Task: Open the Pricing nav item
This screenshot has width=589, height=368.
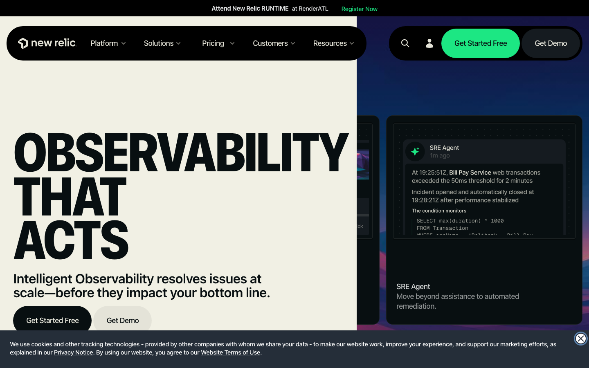Action: [213, 43]
